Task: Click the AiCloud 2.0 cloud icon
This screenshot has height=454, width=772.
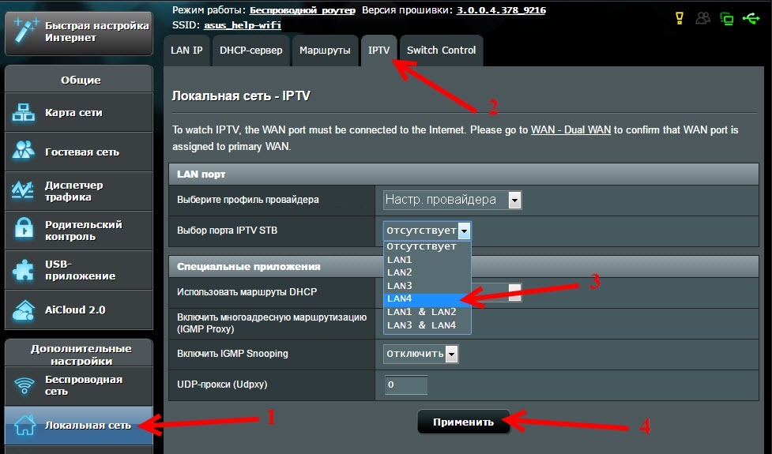Action: click(x=24, y=310)
